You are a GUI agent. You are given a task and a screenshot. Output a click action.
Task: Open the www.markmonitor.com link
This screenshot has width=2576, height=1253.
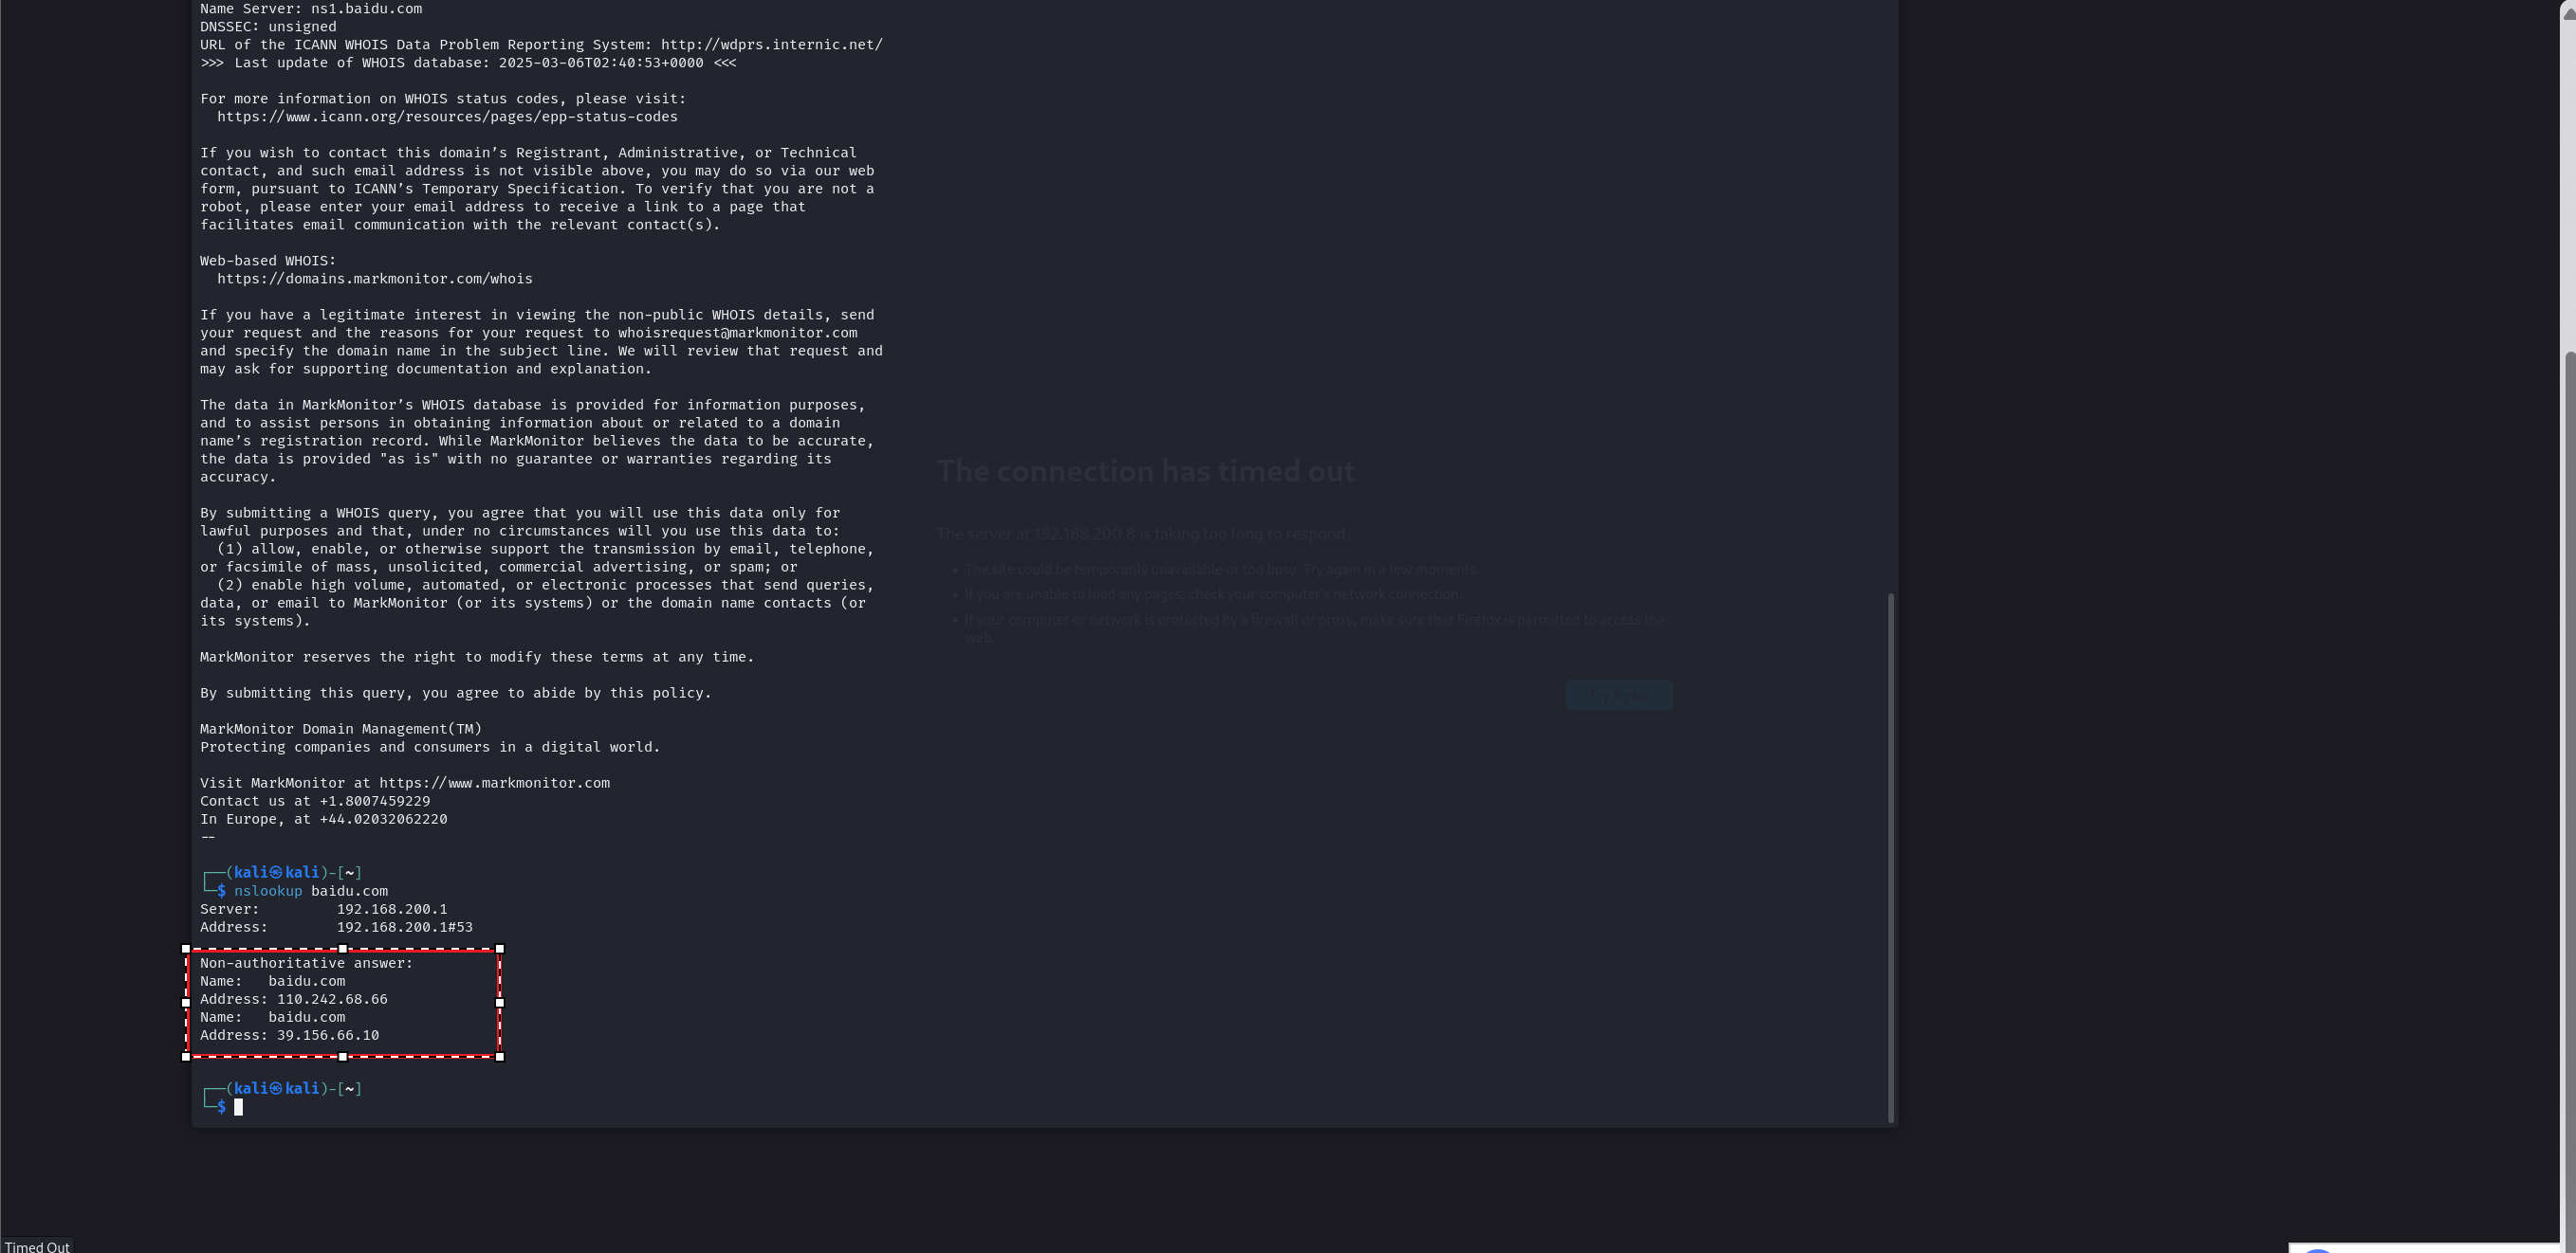(494, 784)
